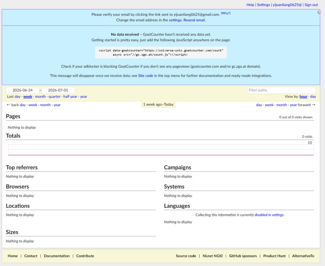Click '0 out of 0 visits shown' text
The image size is (325, 266).
pyautogui.click(x=296, y=117)
